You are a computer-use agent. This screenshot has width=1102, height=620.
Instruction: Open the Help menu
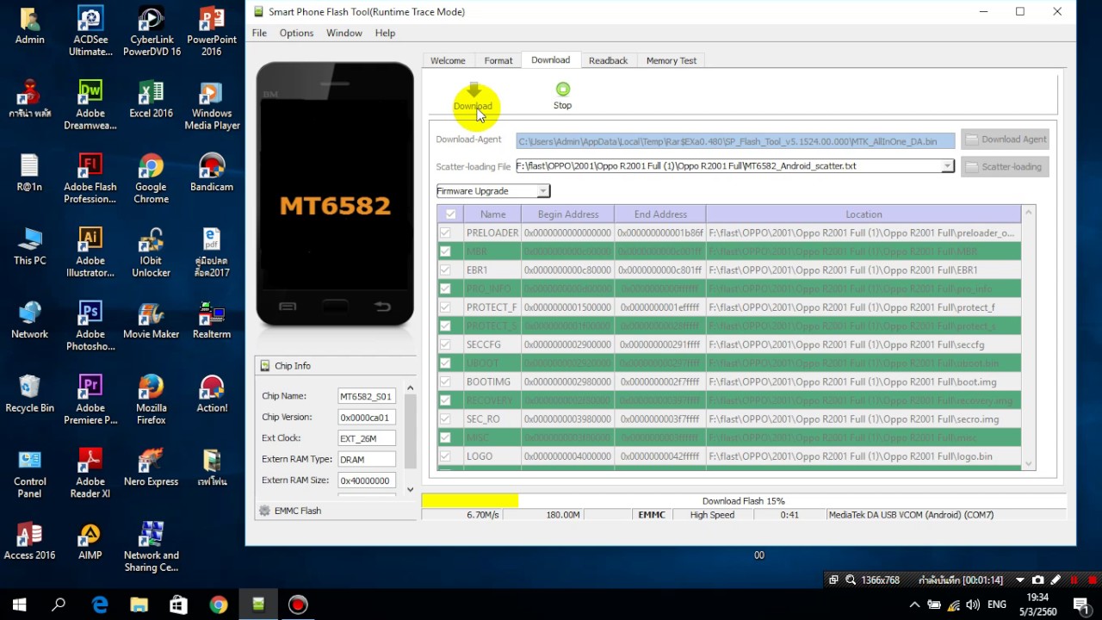tap(385, 33)
